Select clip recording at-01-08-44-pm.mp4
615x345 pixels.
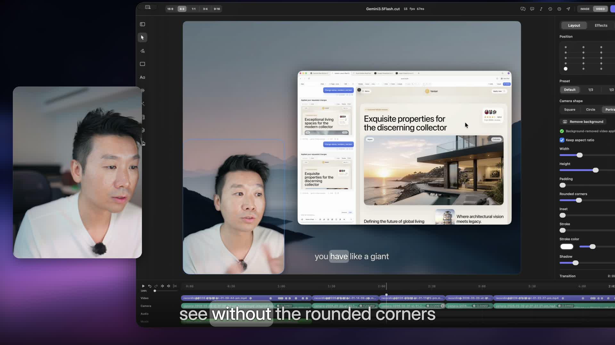click(x=246, y=298)
